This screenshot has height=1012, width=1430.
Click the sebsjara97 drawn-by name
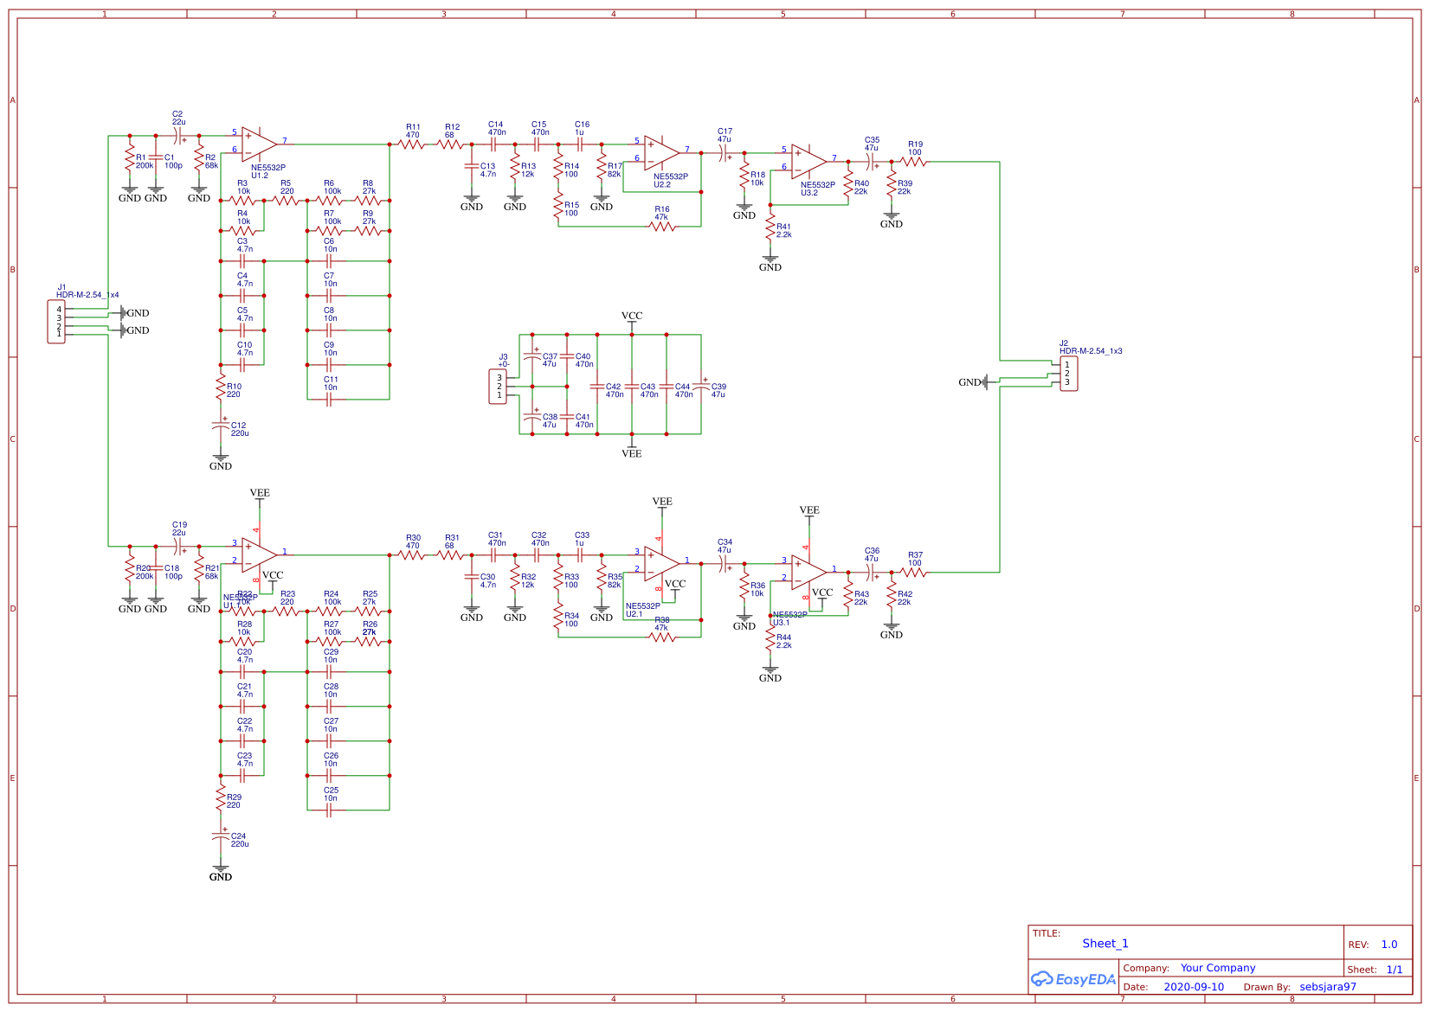[1327, 987]
